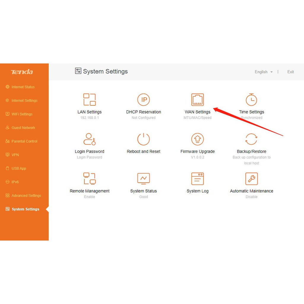Navigate to Advanced Settings in sidebar

click(26, 196)
